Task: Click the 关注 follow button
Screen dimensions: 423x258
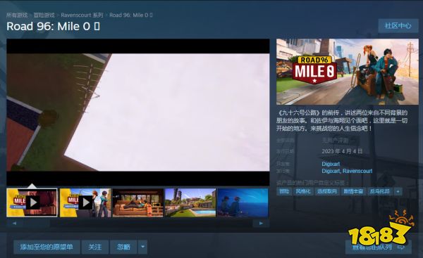Action: point(95,247)
